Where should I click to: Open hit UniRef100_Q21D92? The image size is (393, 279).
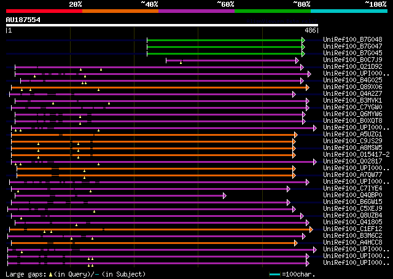pos(352,66)
